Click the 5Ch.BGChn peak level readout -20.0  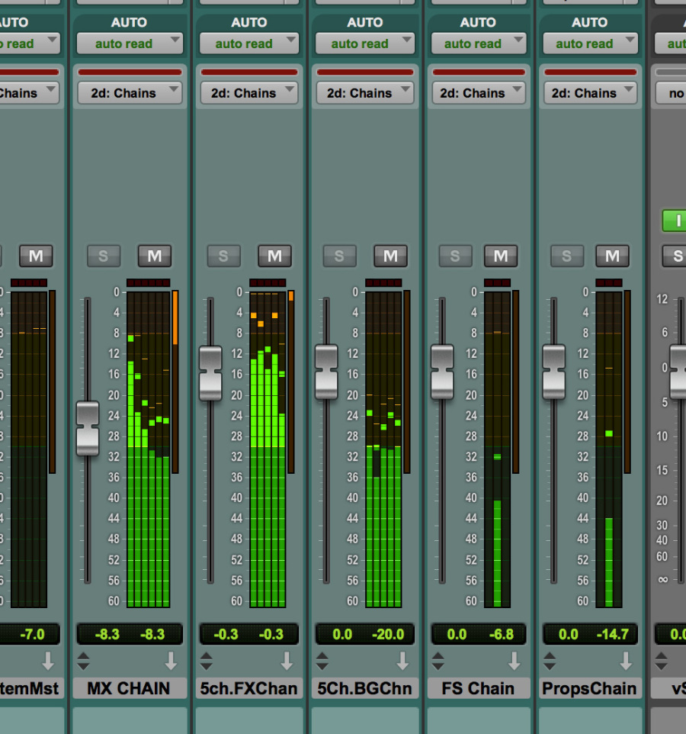[x=389, y=634]
